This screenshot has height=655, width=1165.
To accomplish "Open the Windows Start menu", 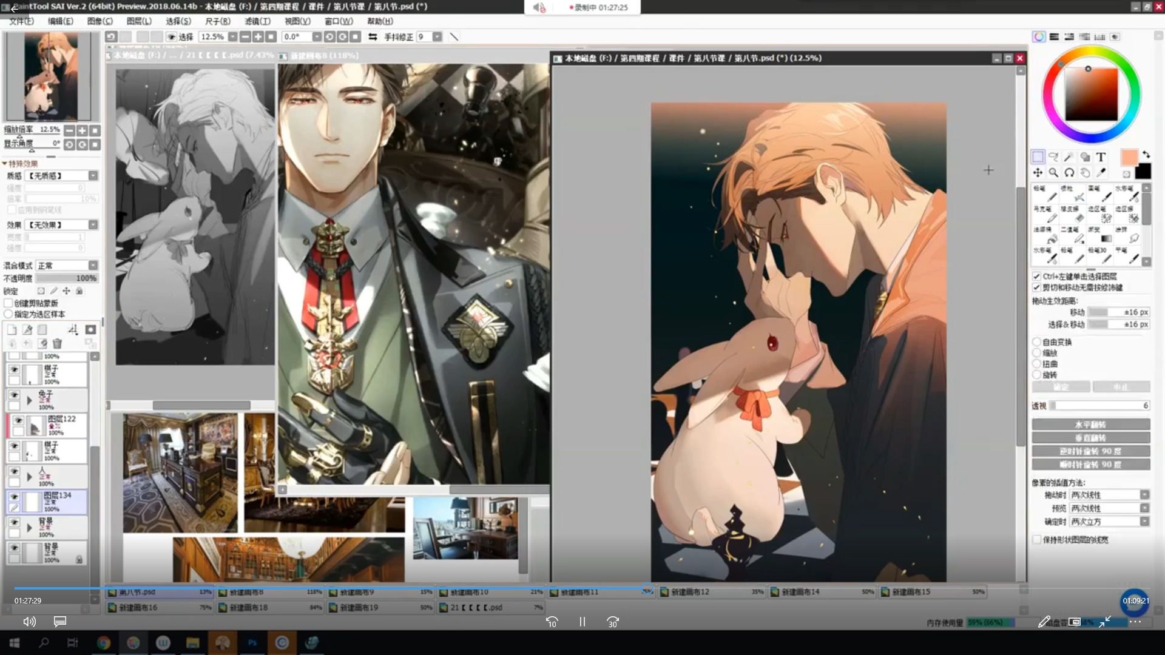I will click(15, 643).
